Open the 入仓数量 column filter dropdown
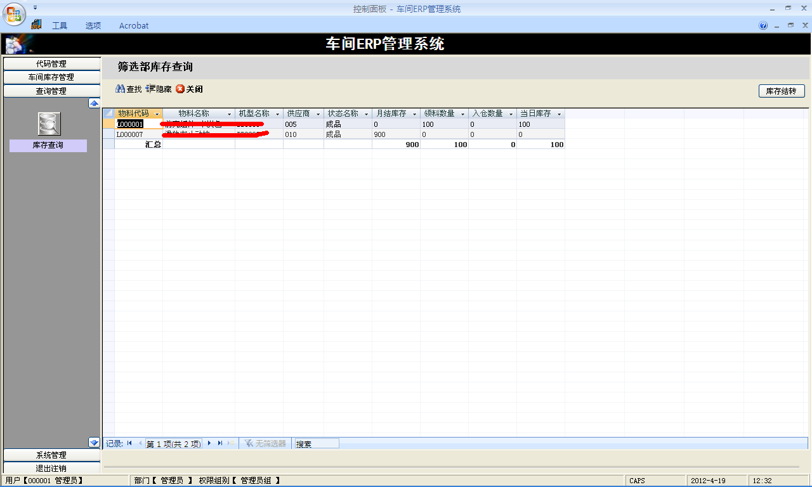812x487 pixels. point(511,114)
